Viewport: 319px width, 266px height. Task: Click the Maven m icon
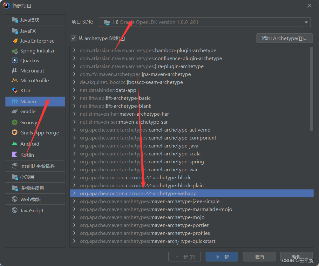15,101
